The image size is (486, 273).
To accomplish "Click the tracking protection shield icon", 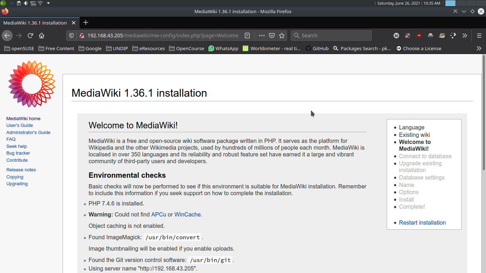I will pos(72,36).
